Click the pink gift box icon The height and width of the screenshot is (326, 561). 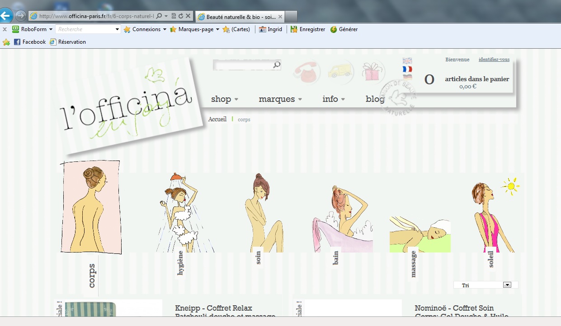coord(372,72)
